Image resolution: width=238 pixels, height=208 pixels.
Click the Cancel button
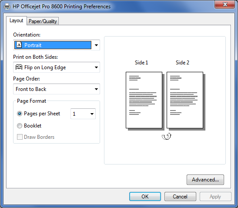coord(180,196)
